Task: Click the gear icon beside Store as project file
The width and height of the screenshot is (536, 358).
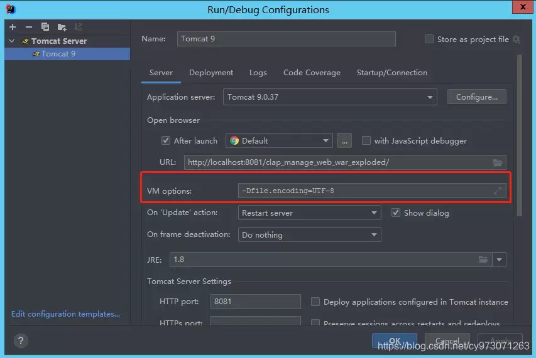Action: point(517,39)
